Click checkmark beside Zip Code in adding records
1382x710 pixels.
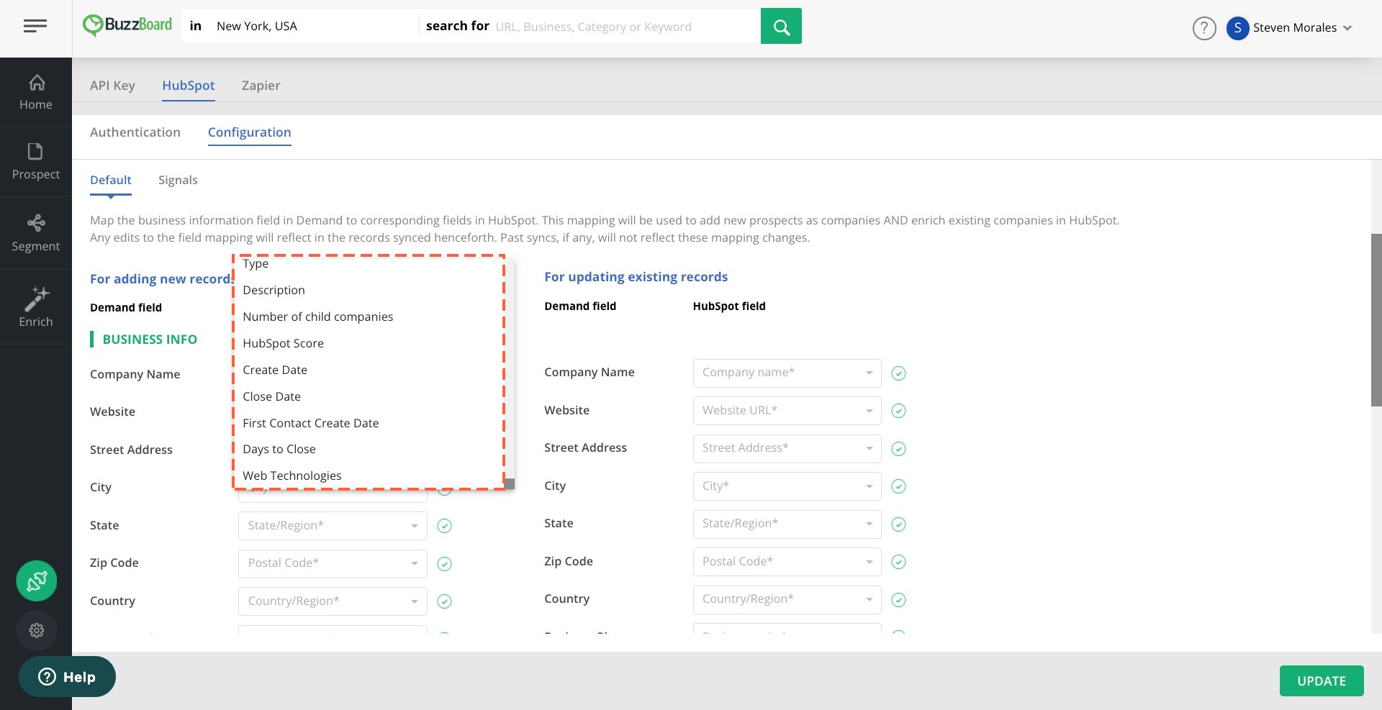[x=445, y=564]
